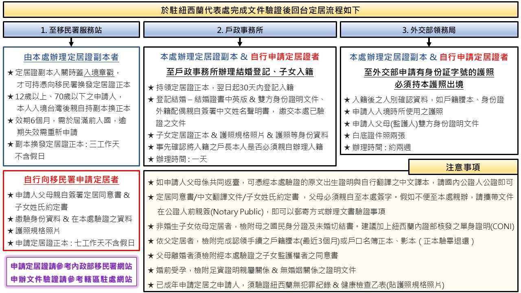
Task: Select step header 2. 戶政事務所
Action: [240, 30]
